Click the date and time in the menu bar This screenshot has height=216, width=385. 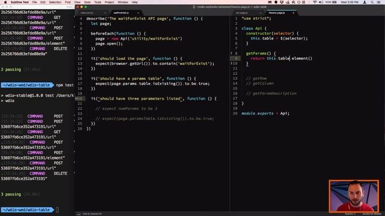pyautogui.click(x=350, y=2)
